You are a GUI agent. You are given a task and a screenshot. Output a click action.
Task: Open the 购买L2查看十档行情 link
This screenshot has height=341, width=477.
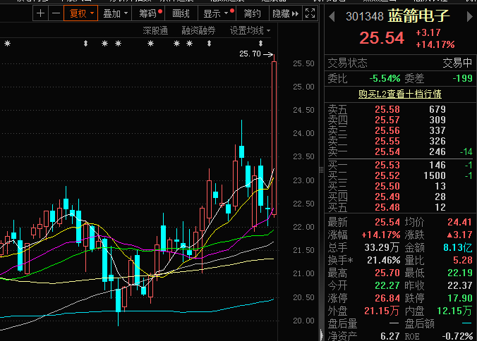pyautogui.click(x=399, y=94)
